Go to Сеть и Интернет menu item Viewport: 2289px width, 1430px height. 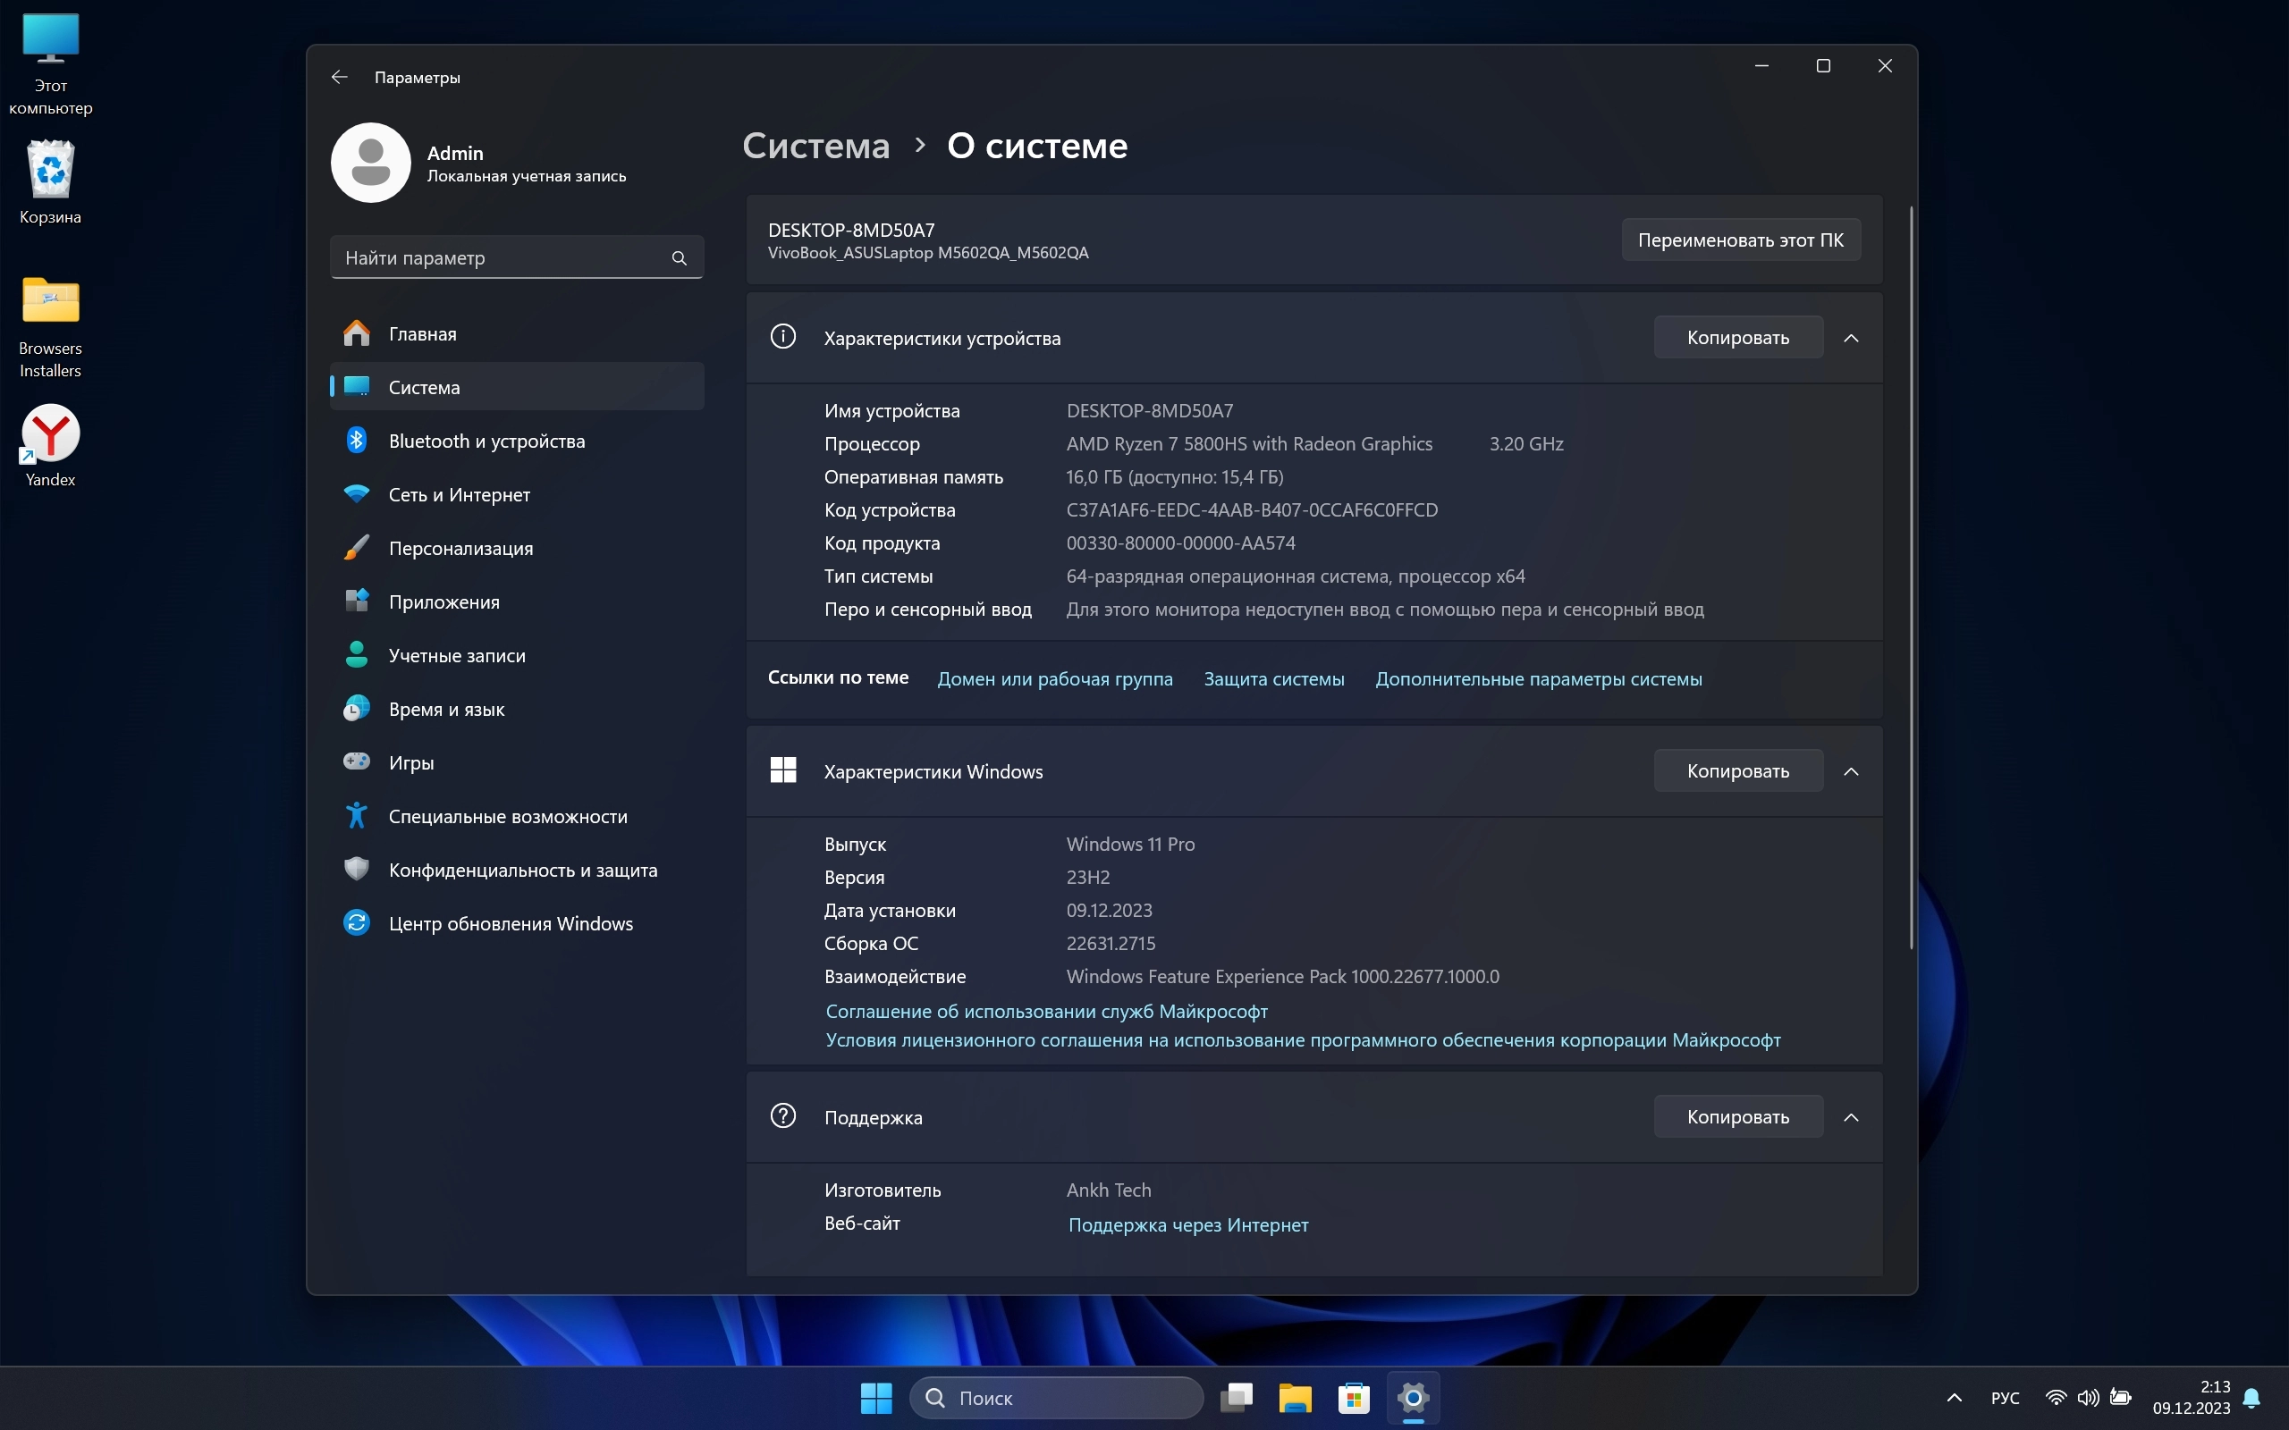pyautogui.click(x=459, y=494)
